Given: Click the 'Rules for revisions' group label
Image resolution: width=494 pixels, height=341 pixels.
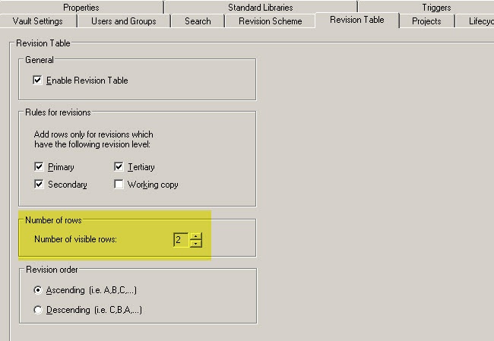Looking at the screenshot, I should click(x=58, y=112).
